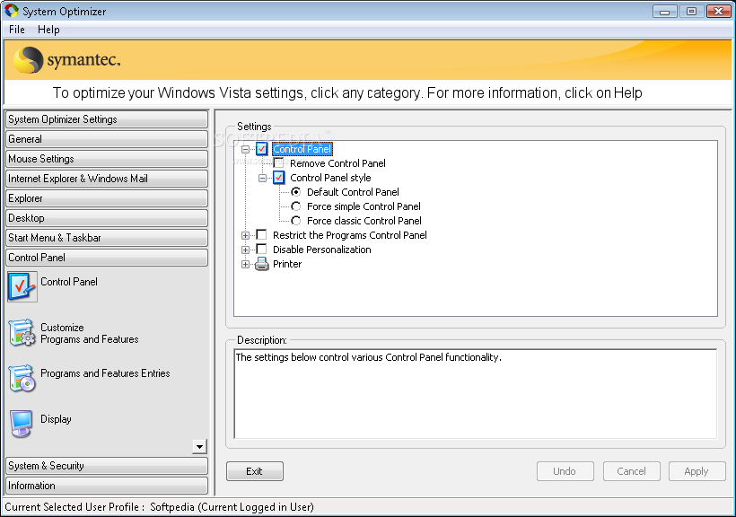
Task: Select the 'Control Panel' tree label
Action: pyautogui.click(x=302, y=149)
